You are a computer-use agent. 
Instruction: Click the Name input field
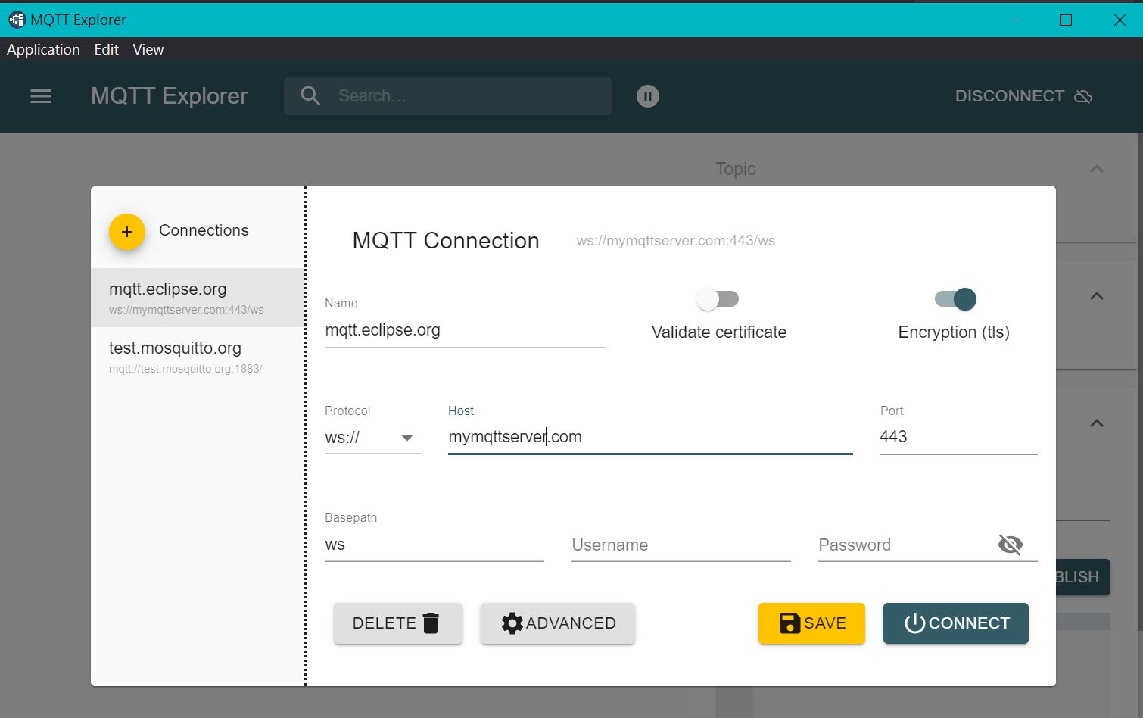coord(465,331)
